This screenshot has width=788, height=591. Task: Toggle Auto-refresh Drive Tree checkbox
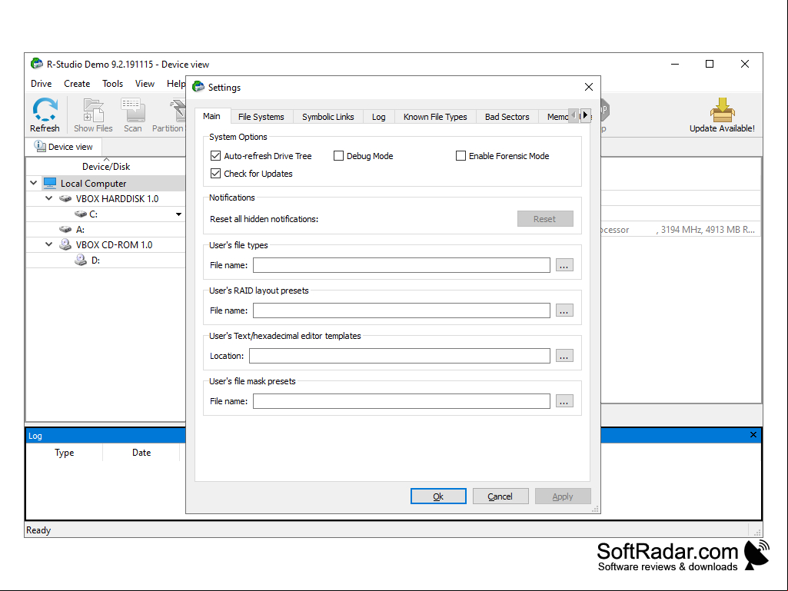[215, 156]
